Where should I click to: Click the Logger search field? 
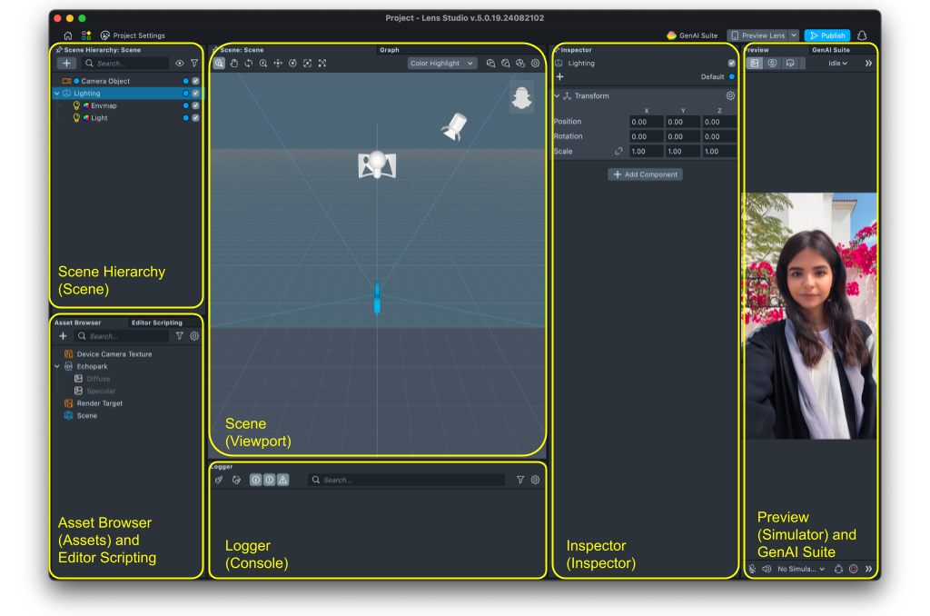pyautogui.click(x=407, y=480)
